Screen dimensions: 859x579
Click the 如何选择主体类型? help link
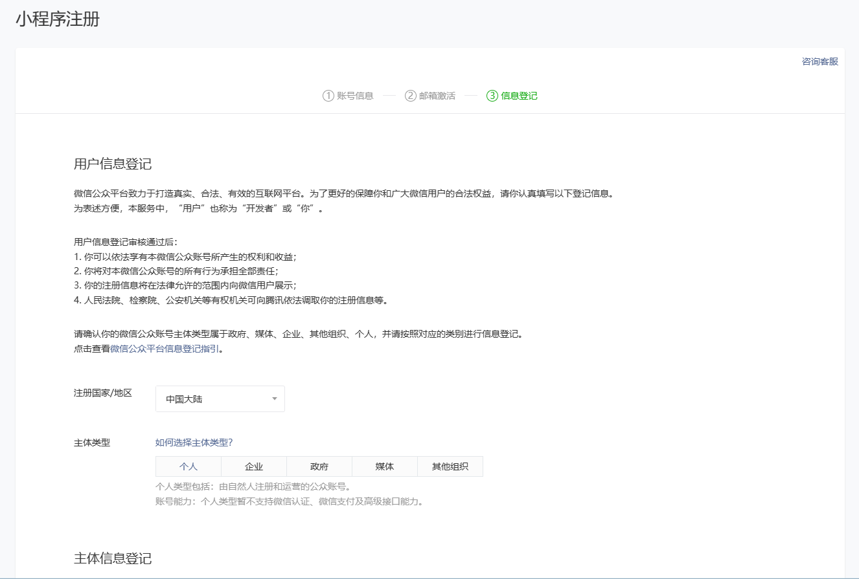point(194,442)
